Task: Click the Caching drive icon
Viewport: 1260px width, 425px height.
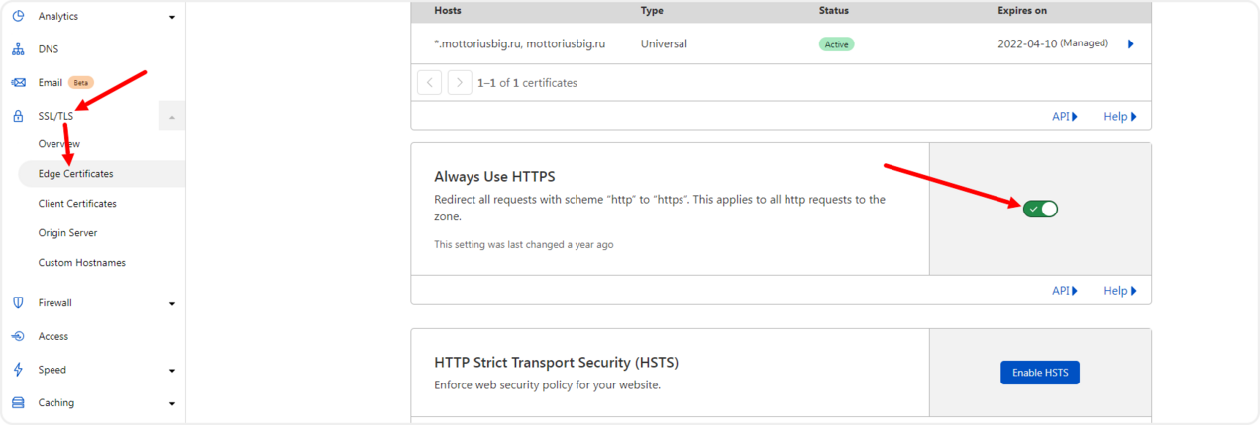Action: point(18,403)
